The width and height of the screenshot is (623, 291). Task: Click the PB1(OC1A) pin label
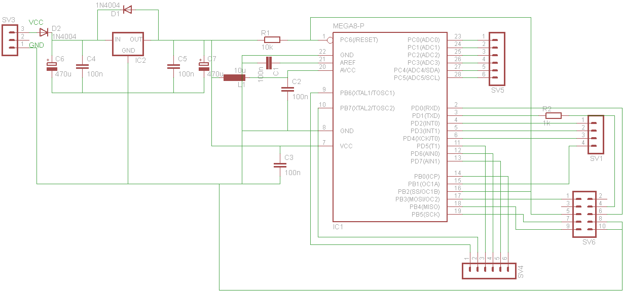(424, 184)
